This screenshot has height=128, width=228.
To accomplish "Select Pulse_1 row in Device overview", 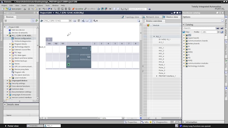I will pyautogui.click(x=162, y=65).
